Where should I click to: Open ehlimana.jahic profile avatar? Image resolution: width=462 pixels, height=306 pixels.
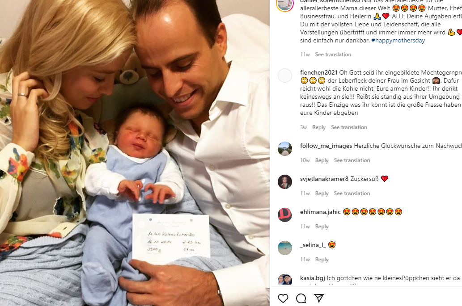(285, 215)
